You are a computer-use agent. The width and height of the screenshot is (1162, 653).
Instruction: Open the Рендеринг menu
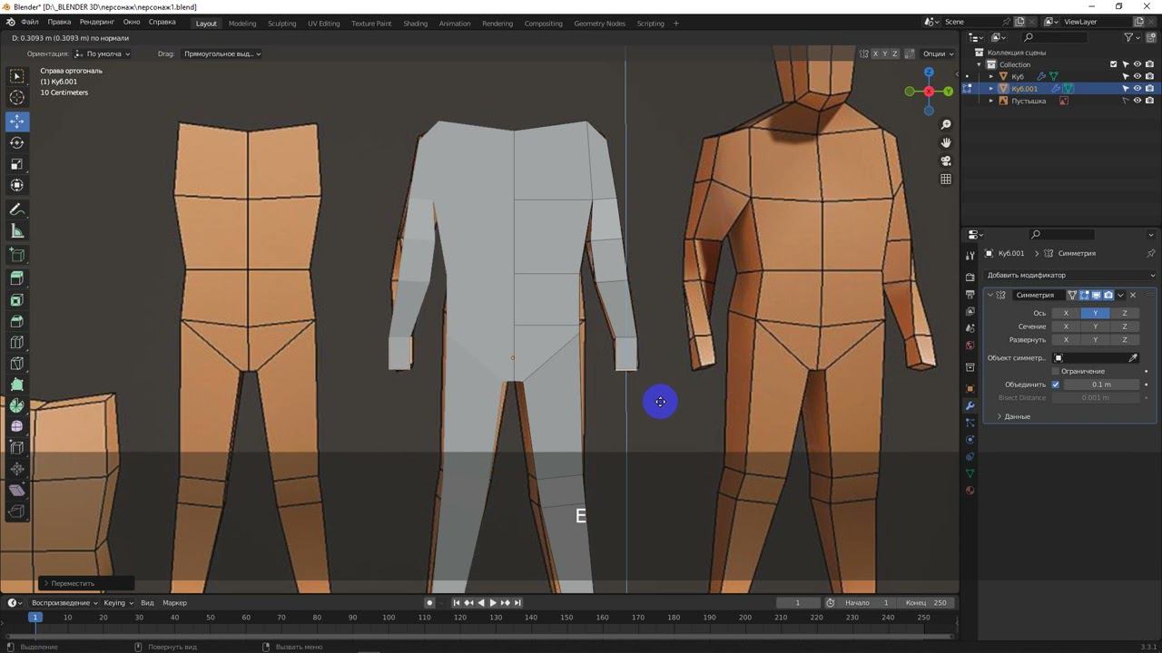pyautogui.click(x=97, y=22)
